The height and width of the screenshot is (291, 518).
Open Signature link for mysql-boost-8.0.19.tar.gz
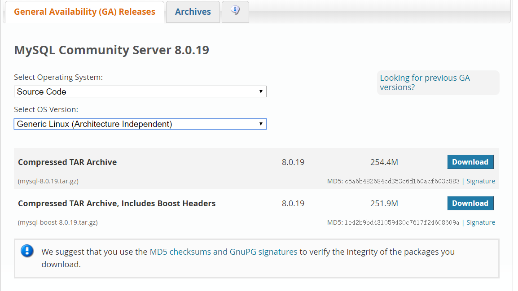[x=481, y=222]
